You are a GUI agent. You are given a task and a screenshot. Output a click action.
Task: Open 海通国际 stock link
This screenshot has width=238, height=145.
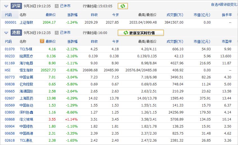(26, 91)
